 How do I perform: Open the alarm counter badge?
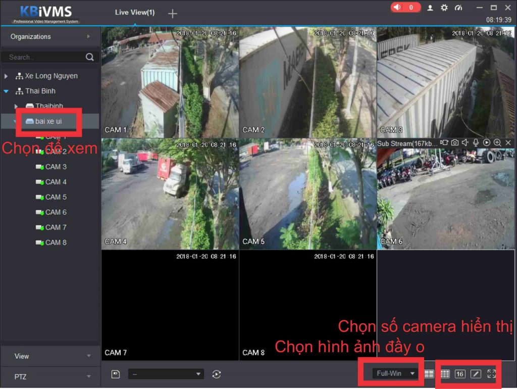pyautogui.click(x=405, y=8)
